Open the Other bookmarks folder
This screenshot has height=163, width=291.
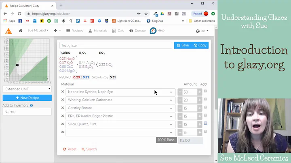(202, 21)
